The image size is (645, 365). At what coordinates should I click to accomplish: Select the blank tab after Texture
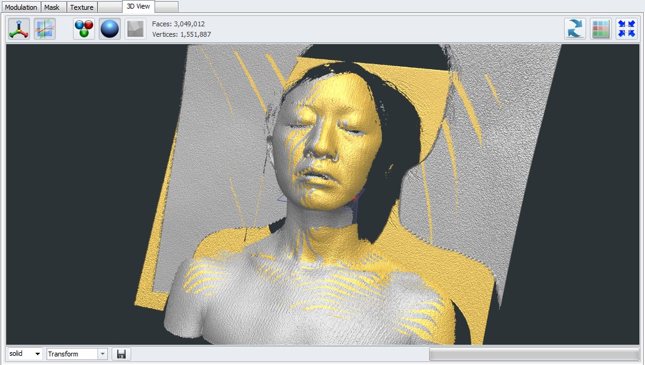tap(110, 7)
